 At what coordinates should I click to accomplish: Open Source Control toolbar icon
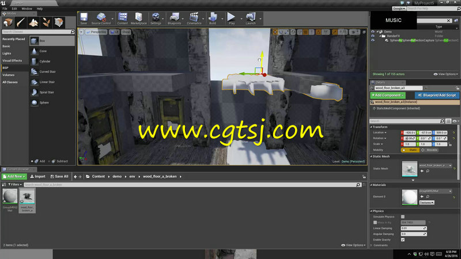101,18
